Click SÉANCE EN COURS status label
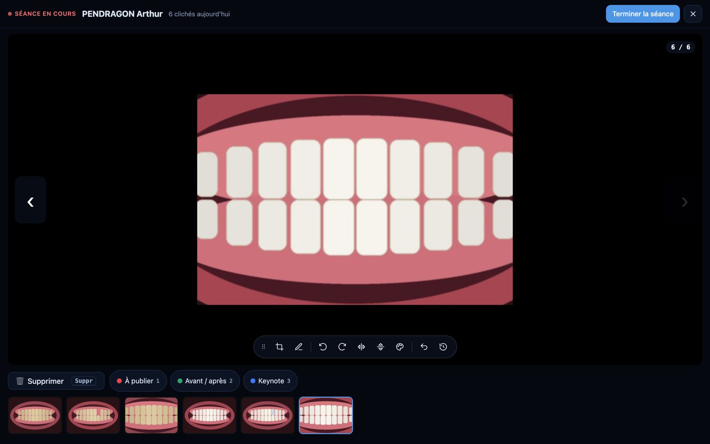710x444 pixels. click(x=45, y=14)
